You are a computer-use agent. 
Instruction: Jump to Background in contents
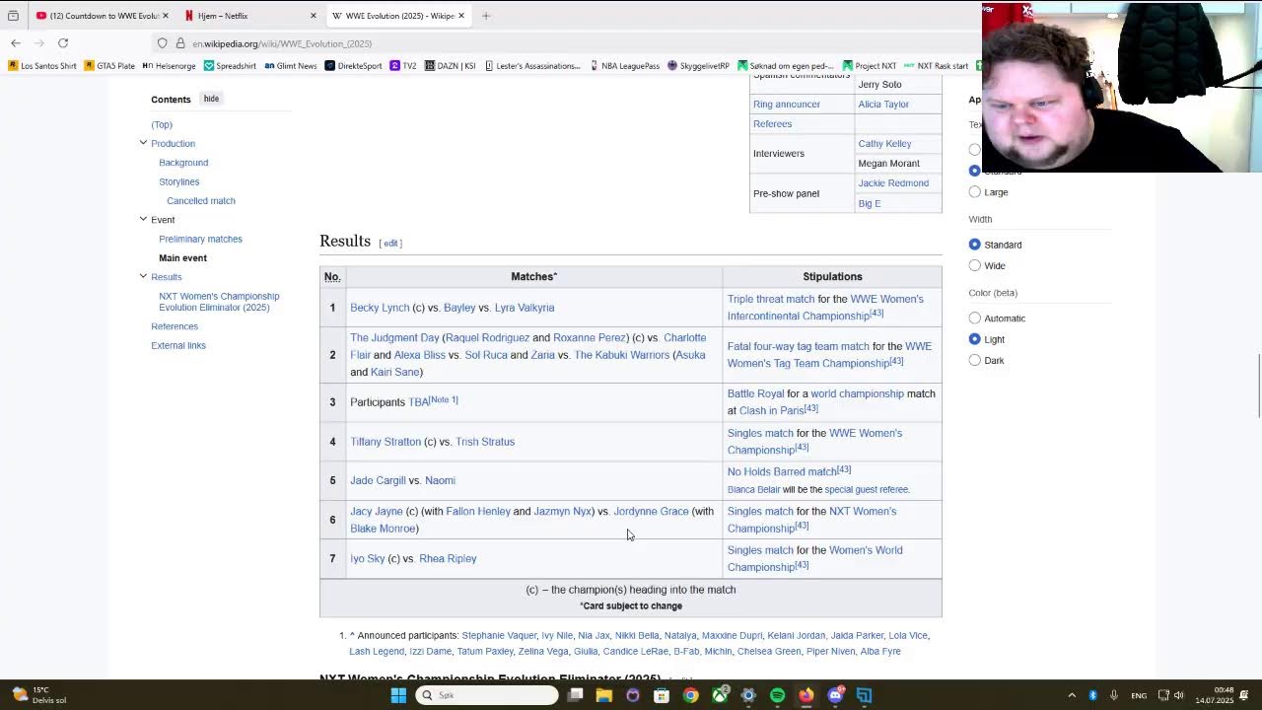pos(183,163)
